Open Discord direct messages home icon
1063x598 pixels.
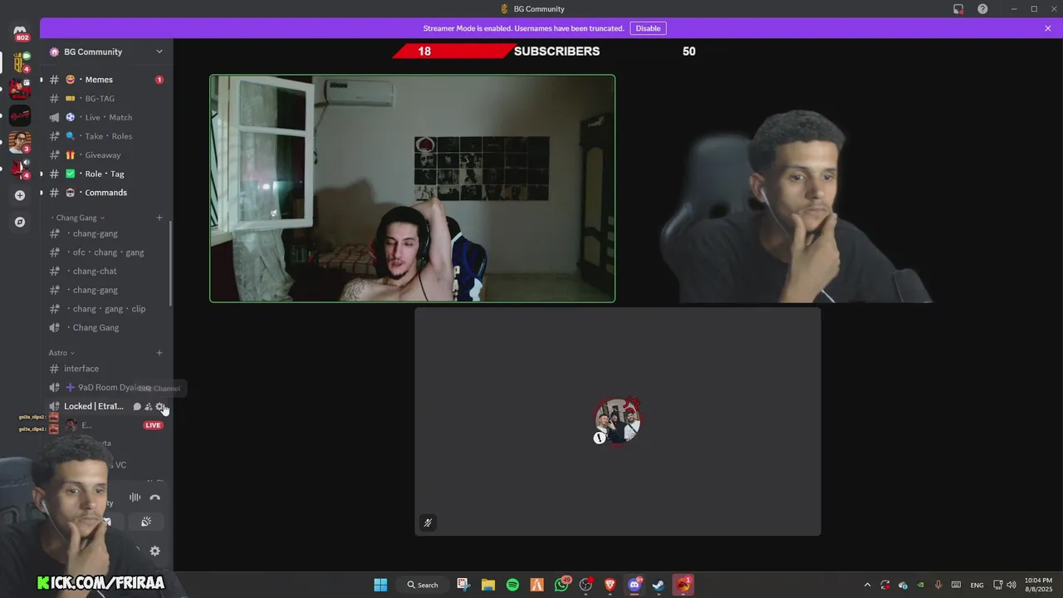pos(20,32)
